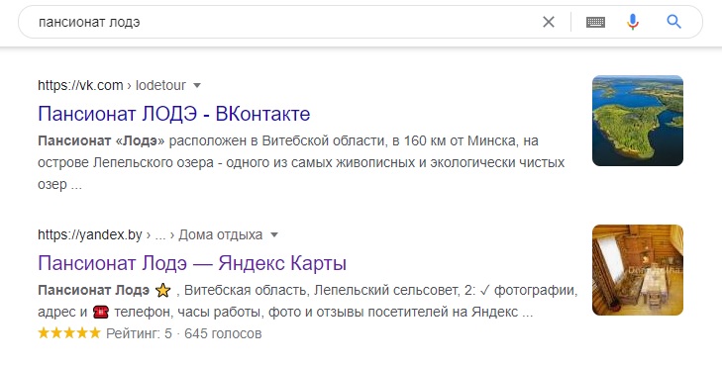Screen dimensions: 722x366
Task: Open the Пансионат Лодэ — Яндекс Карты result
Action: 192,263
